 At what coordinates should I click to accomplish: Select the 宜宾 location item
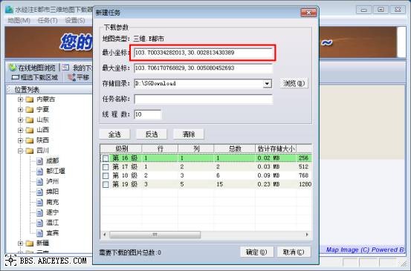53,233
